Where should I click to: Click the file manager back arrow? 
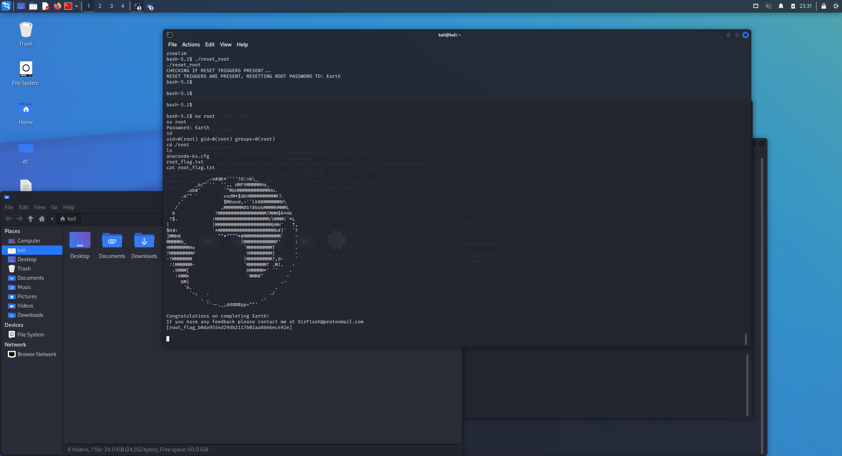[x=9, y=219]
